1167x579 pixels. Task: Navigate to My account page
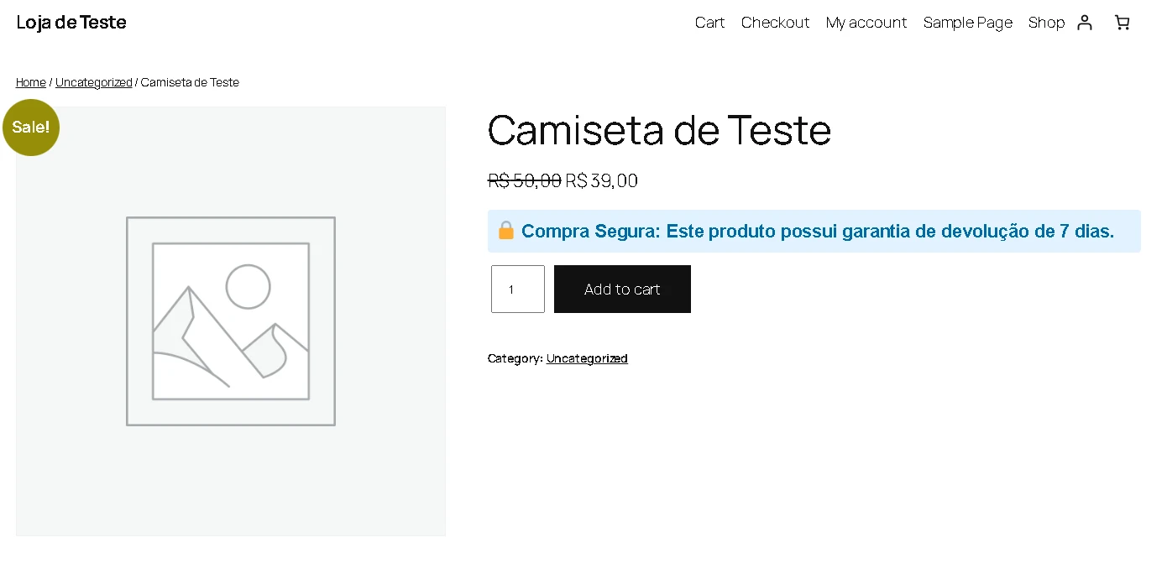(x=866, y=23)
